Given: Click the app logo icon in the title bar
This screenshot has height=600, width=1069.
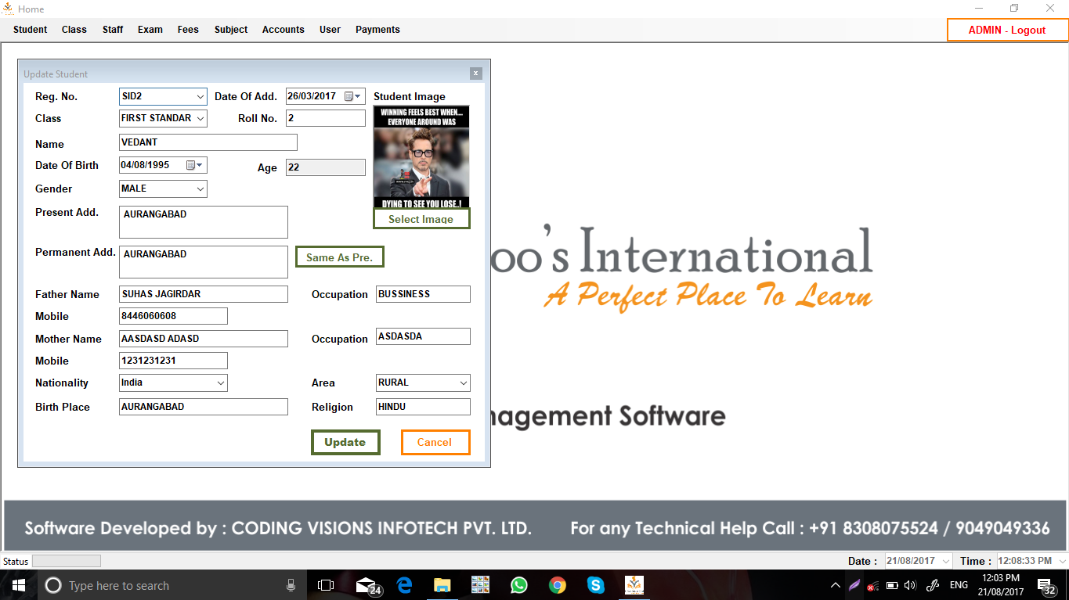Looking at the screenshot, I should coord(9,9).
